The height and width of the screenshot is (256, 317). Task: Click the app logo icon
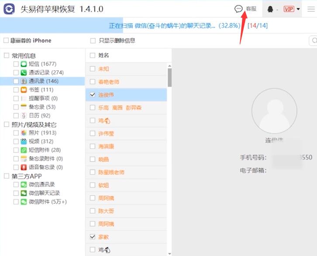click(9, 9)
